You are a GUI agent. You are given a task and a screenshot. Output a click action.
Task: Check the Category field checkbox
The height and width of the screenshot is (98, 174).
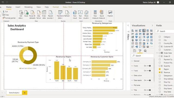(x=160, y=37)
